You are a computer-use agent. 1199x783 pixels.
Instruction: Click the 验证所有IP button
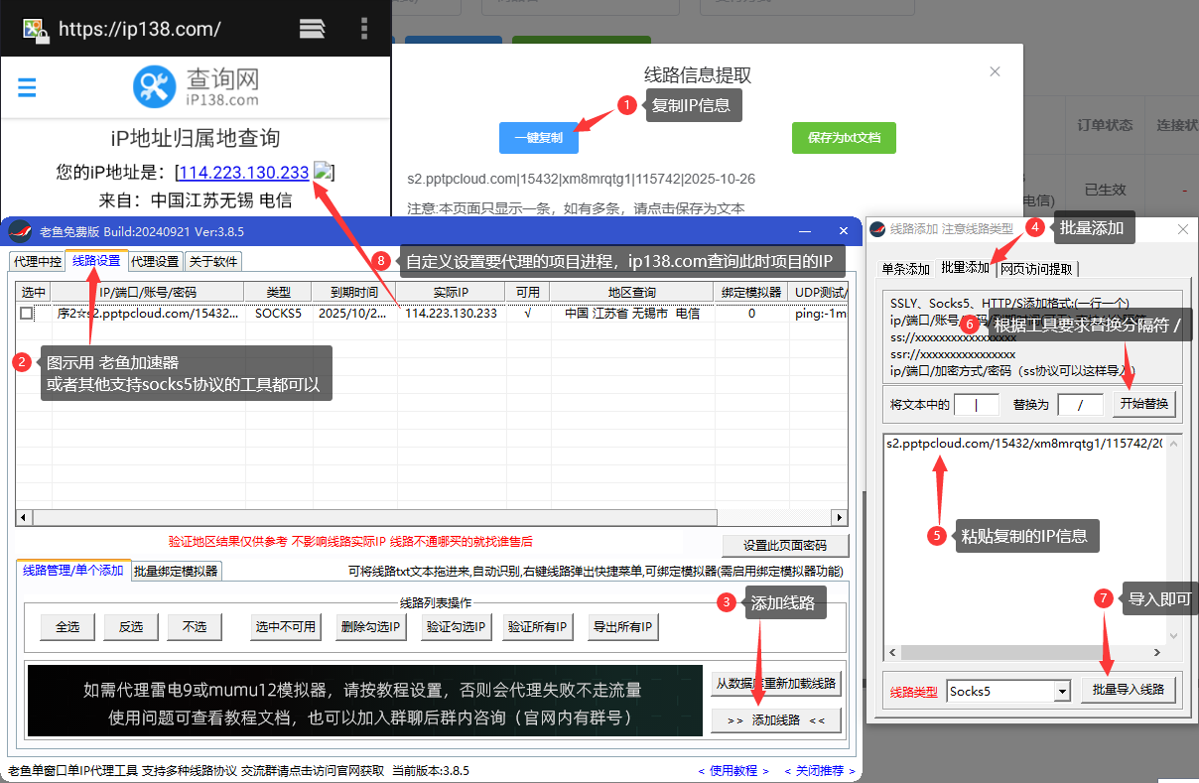[x=537, y=627]
